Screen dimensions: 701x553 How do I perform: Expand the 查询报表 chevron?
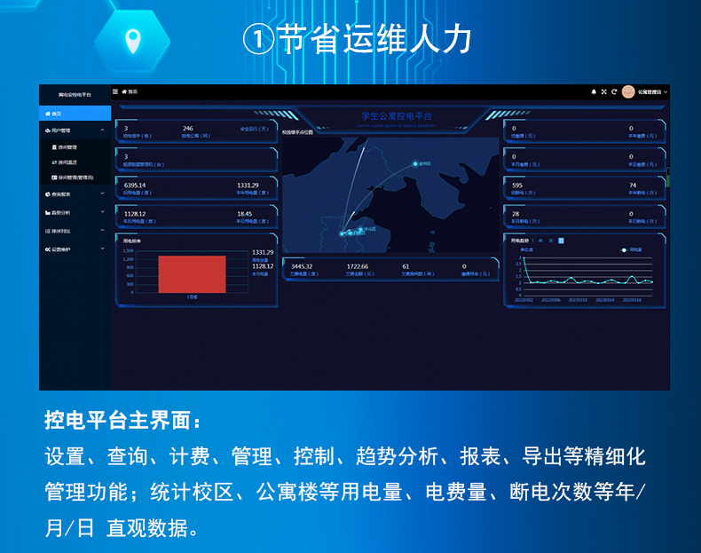pyautogui.click(x=102, y=194)
